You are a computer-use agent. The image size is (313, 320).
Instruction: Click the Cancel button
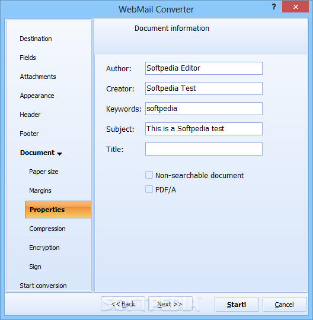285,305
